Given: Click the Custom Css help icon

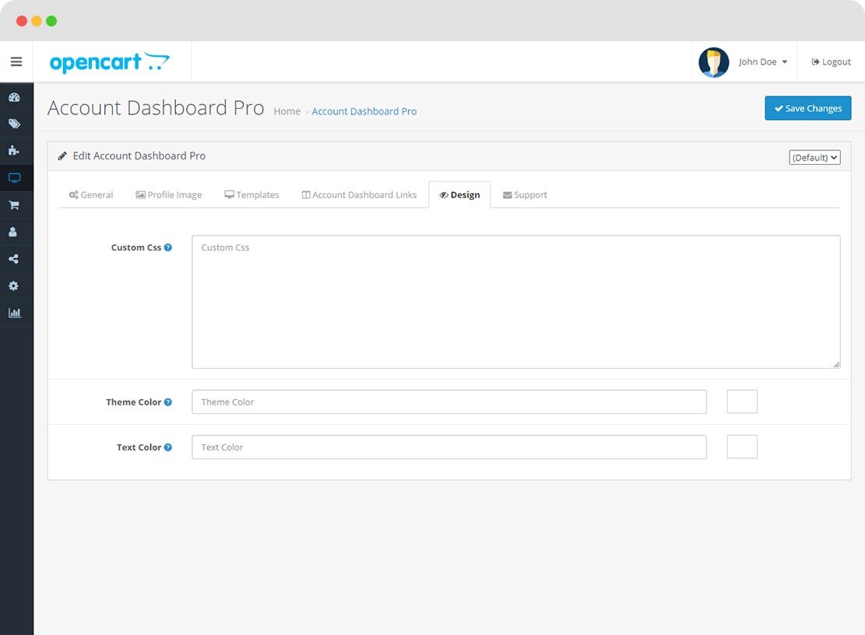Looking at the screenshot, I should (x=168, y=247).
